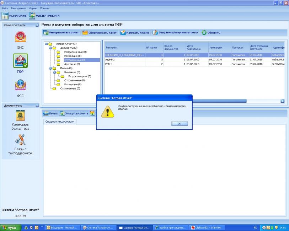The image size is (289, 231).
Task: Open Календарь бухгалтера calendar icon
Action: tap(20, 116)
